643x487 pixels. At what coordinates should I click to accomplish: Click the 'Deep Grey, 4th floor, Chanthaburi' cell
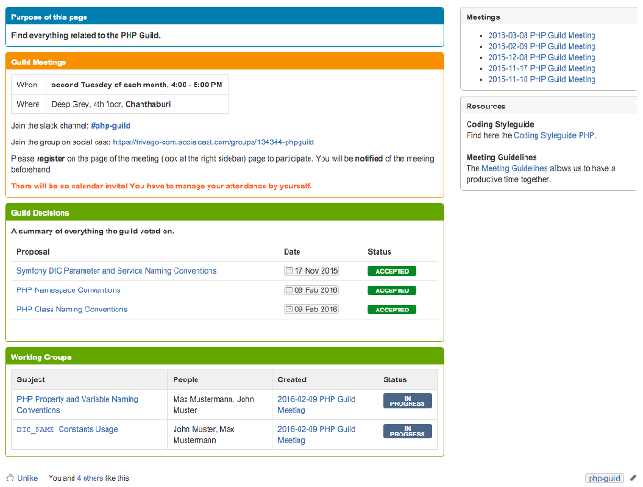pos(137,104)
